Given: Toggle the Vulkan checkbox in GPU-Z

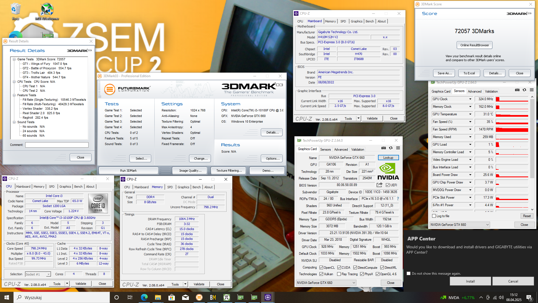Looking at the screenshot, I should click(321, 274).
